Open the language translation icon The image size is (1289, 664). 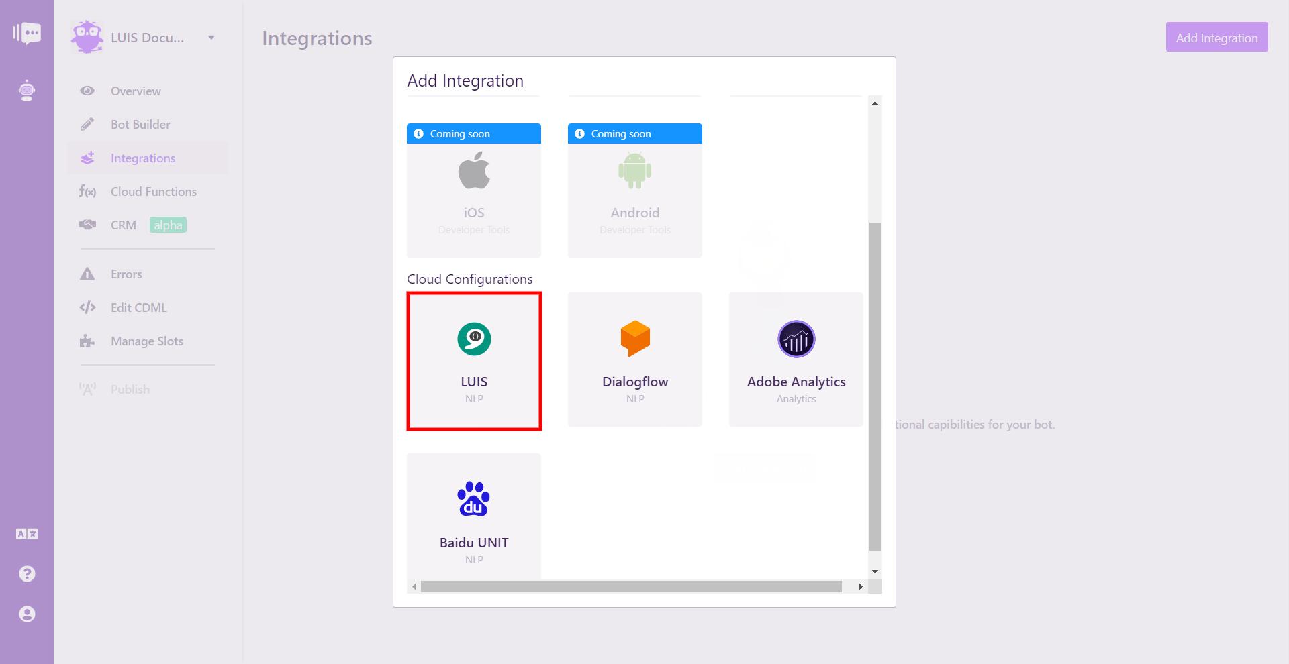pyautogui.click(x=27, y=534)
